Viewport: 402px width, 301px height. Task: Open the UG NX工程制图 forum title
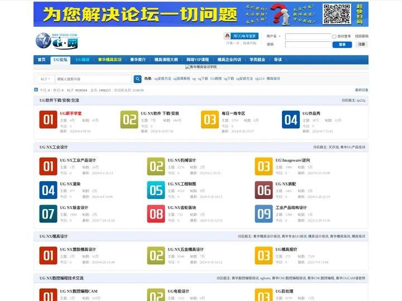[x=182, y=184]
